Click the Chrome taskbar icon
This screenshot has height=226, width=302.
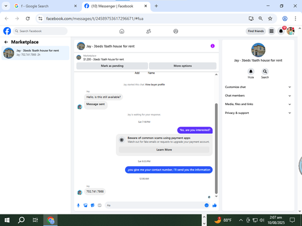pyautogui.click(x=51, y=220)
